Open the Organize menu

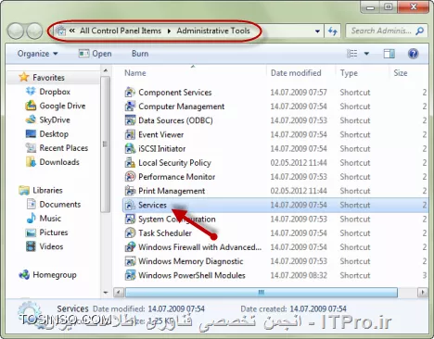click(37, 54)
